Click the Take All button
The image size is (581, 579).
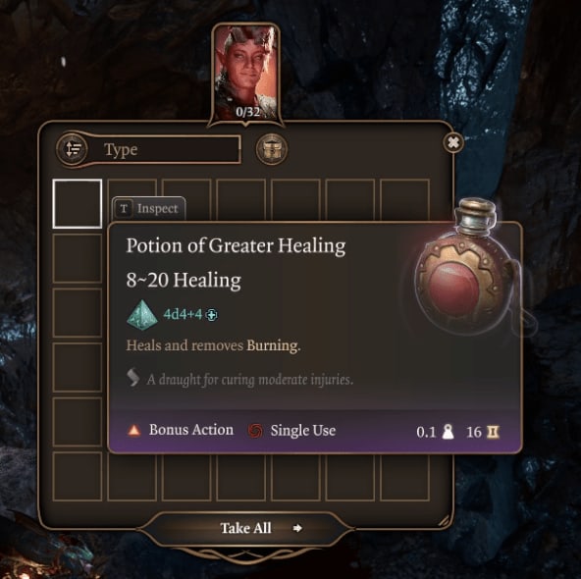[x=246, y=528]
